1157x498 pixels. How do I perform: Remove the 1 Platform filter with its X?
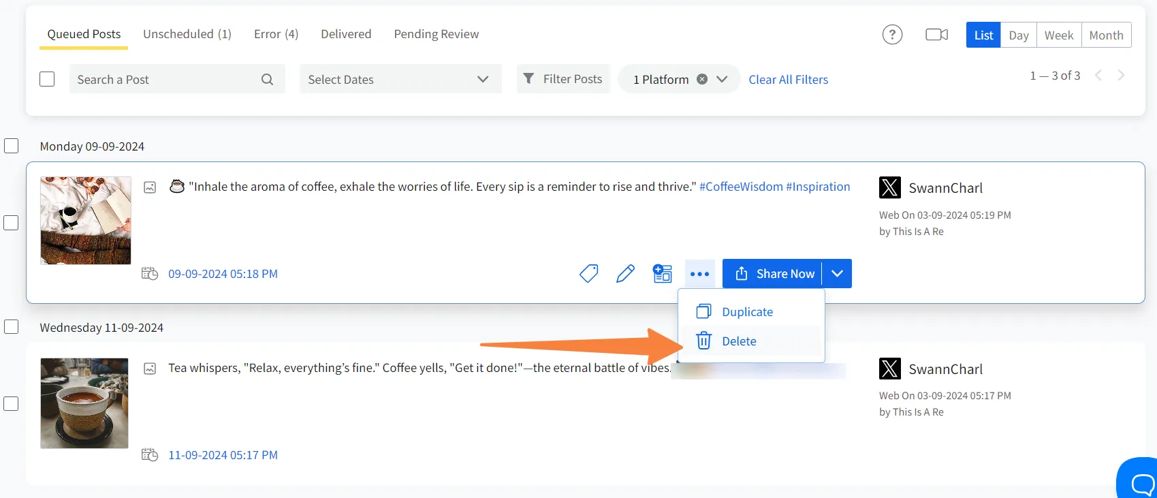point(702,79)
